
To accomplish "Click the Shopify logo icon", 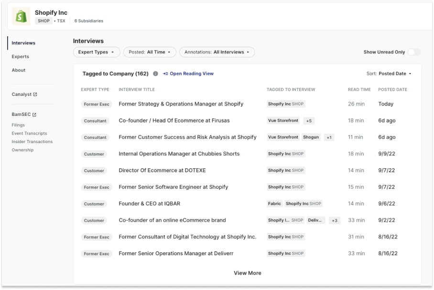I will click(22, 16).
